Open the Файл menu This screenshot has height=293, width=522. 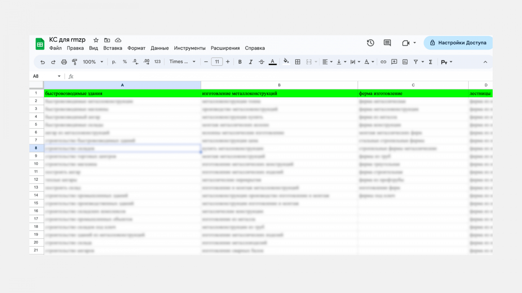click(x=55, y=48)
